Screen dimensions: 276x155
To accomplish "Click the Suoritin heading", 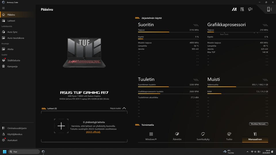I will click(x=146, y=25).
